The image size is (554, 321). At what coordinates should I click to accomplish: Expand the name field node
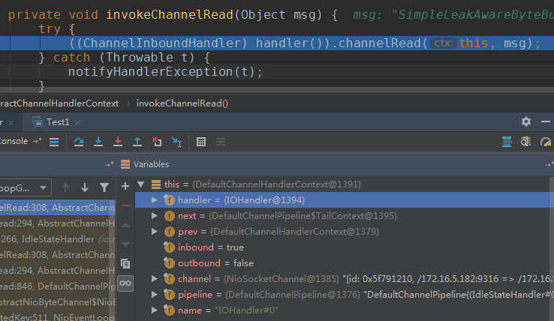[x=155, y=310]
